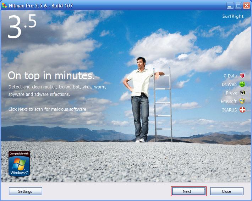252x201 pixels.
Task: Click the IKARUS red cross icon
Action: [242, 110]
